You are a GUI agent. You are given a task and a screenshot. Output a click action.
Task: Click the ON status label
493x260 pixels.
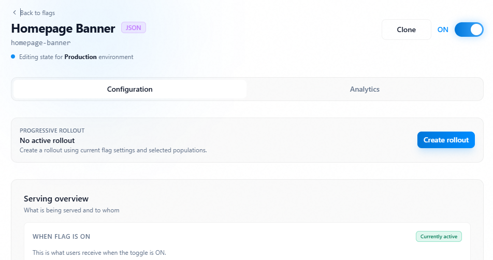443,30
